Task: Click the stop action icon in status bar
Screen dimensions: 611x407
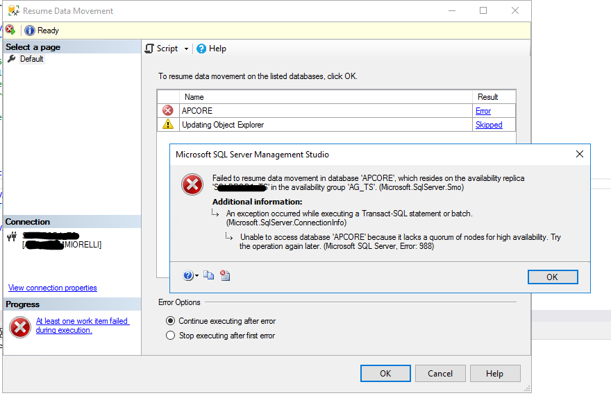Action: pos(10,30)
